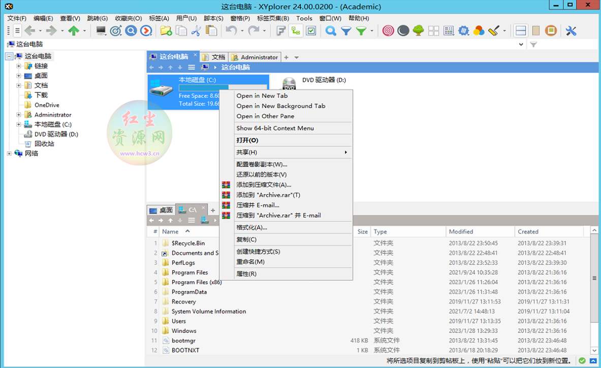Open the 帮助(H) menu
Screen dimensions: 601x368
[x=358, y=18]
